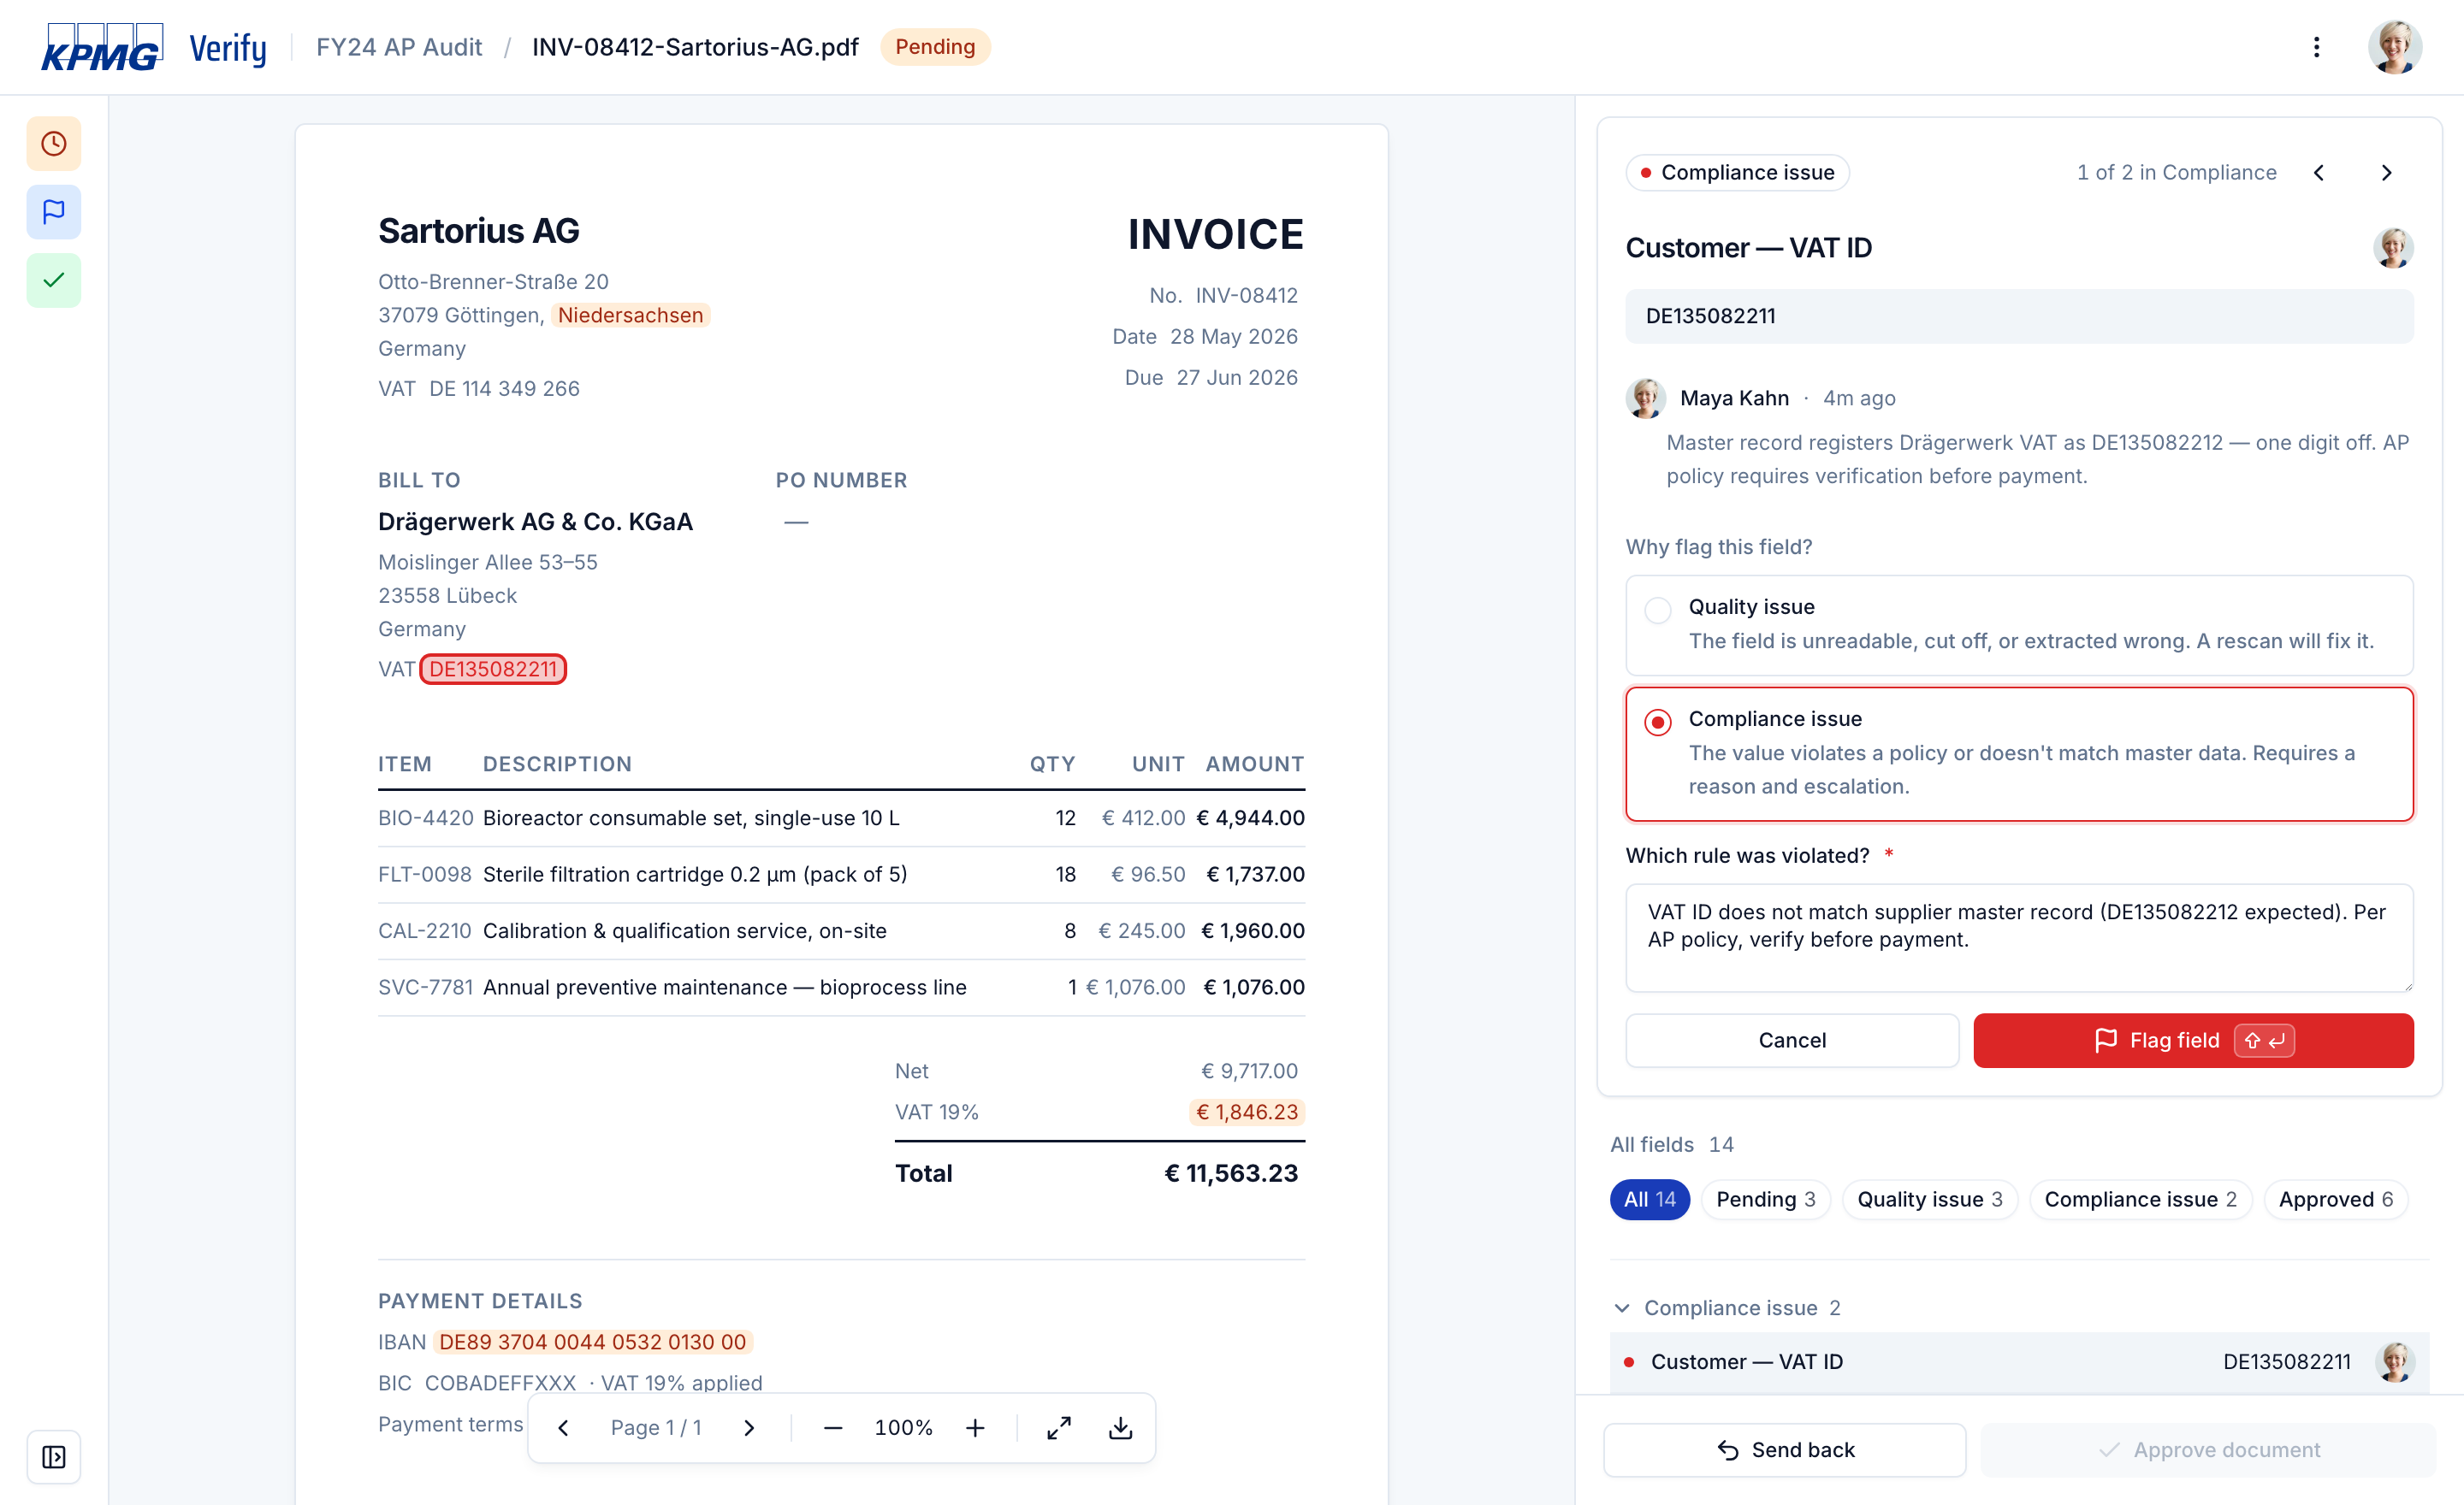The image size is (2464, 1505).
Task: Zoom out the invoice with minus icon
Action: coord(833,1428)
